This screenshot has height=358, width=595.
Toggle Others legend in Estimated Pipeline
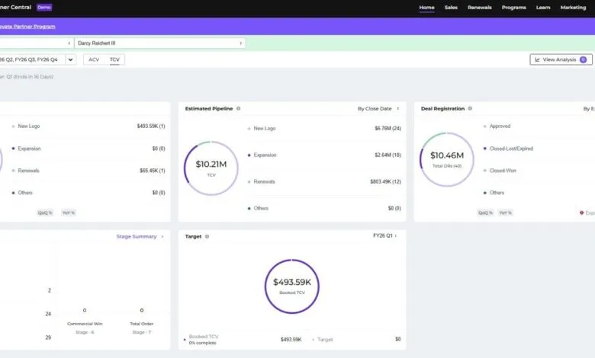click(x=258, y=208)
